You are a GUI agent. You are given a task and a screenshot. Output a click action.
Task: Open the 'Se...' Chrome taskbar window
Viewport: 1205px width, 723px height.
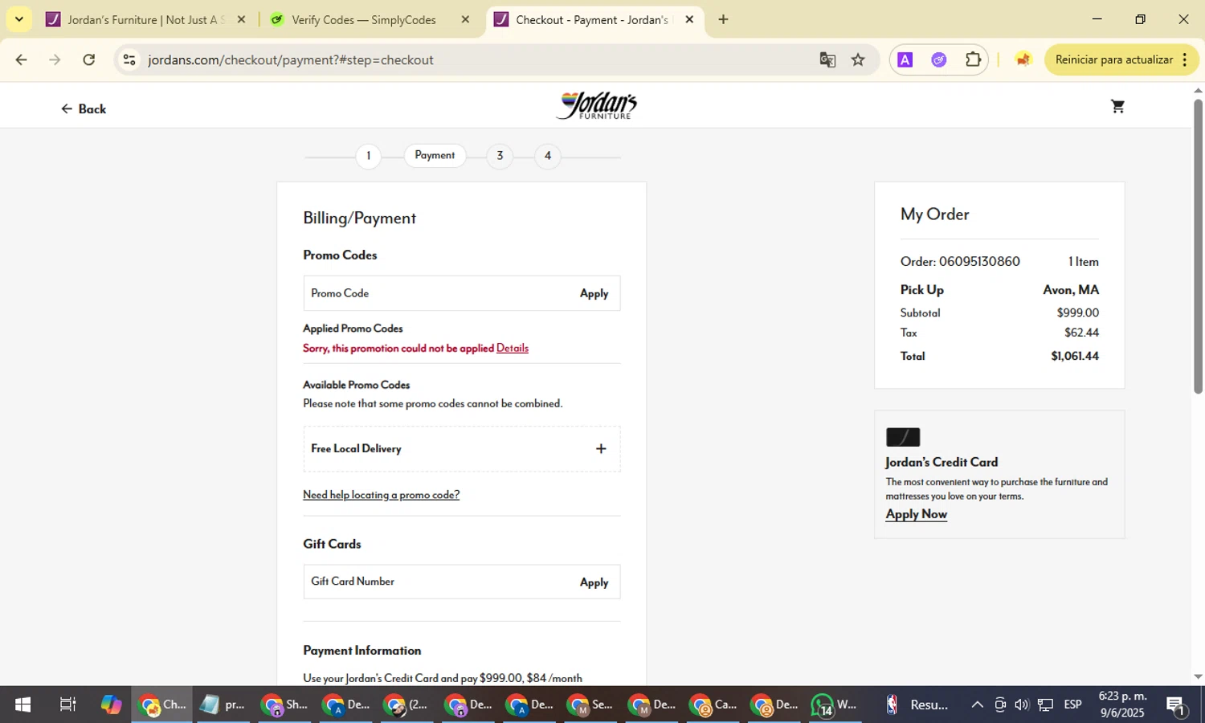click(x=590, y=705)
